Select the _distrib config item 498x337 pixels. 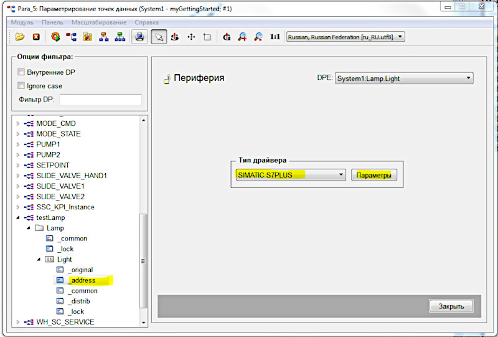[79, 301]
